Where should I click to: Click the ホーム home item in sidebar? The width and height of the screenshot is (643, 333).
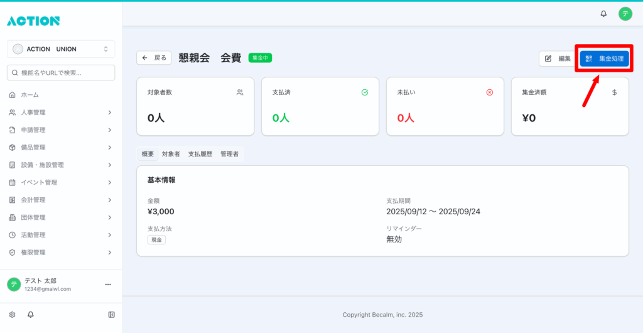tap(30, 95)
